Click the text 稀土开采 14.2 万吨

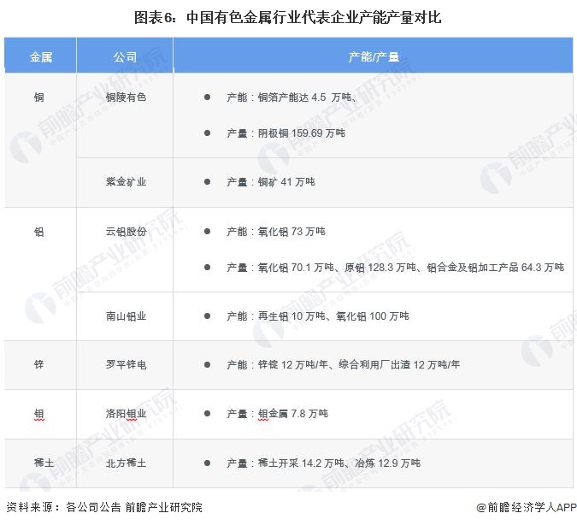[x=301, y=463]
